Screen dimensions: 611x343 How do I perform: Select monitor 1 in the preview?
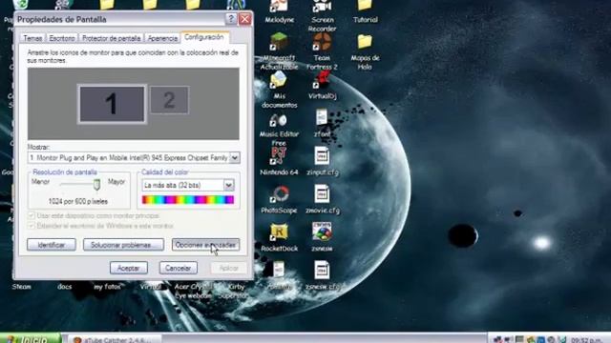click(112, 104)
